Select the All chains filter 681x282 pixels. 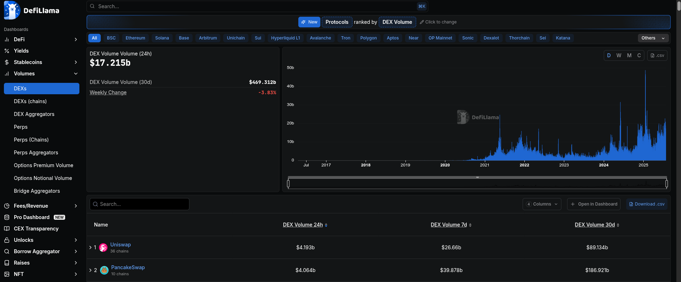click(x=94, y=38)
